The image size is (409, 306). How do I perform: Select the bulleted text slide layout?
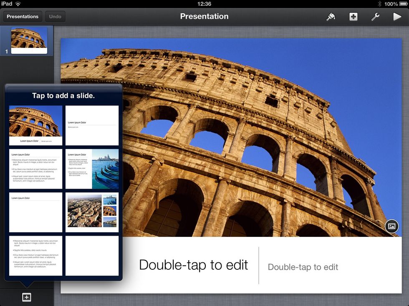(x=35, y=169)
